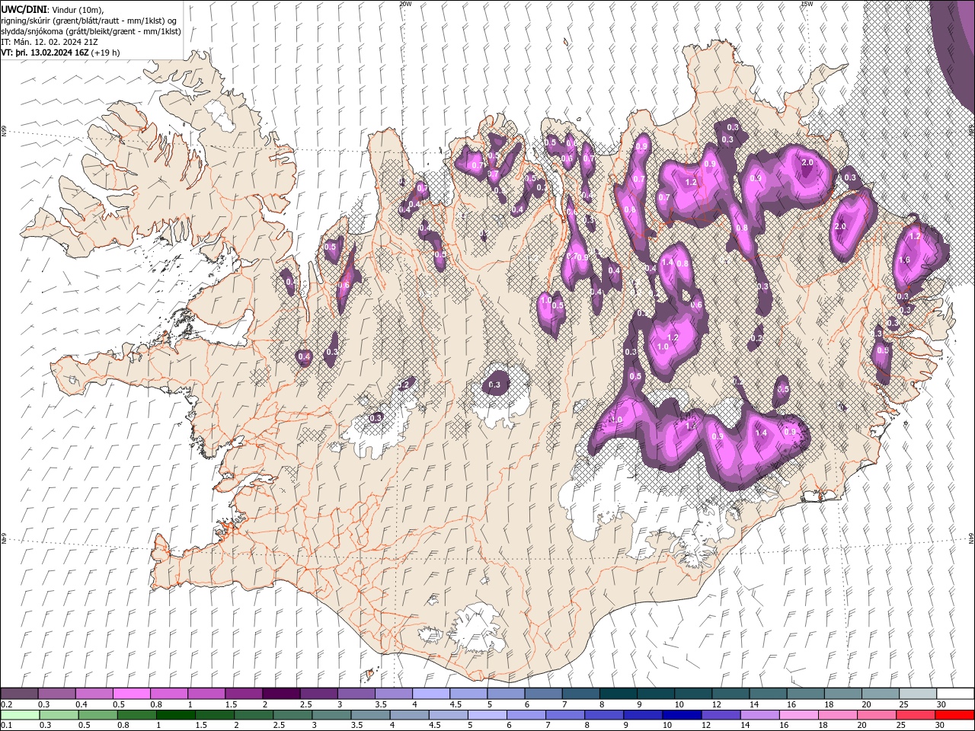Click the 'UWC/DINI: Vindur (10m),' title line
975x731 pixels.
[x=53, y=8]
